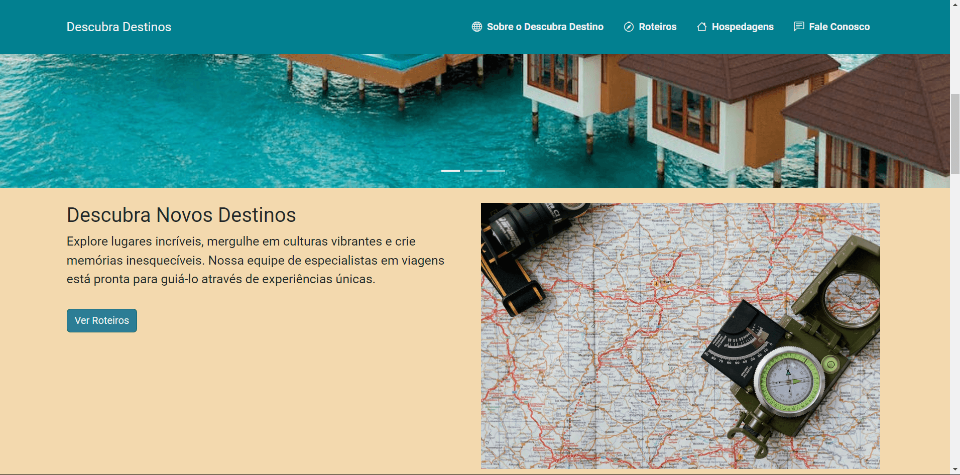Click the Descubra Novos Destinos heading
Image resolution: width=960 pixels, height=475 pixels.
pyautogui.click(x=181, y=215)
